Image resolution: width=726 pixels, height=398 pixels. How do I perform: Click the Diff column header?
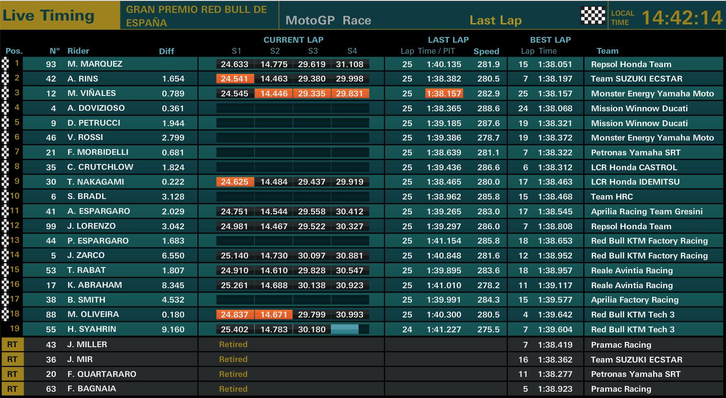(166, 51)
